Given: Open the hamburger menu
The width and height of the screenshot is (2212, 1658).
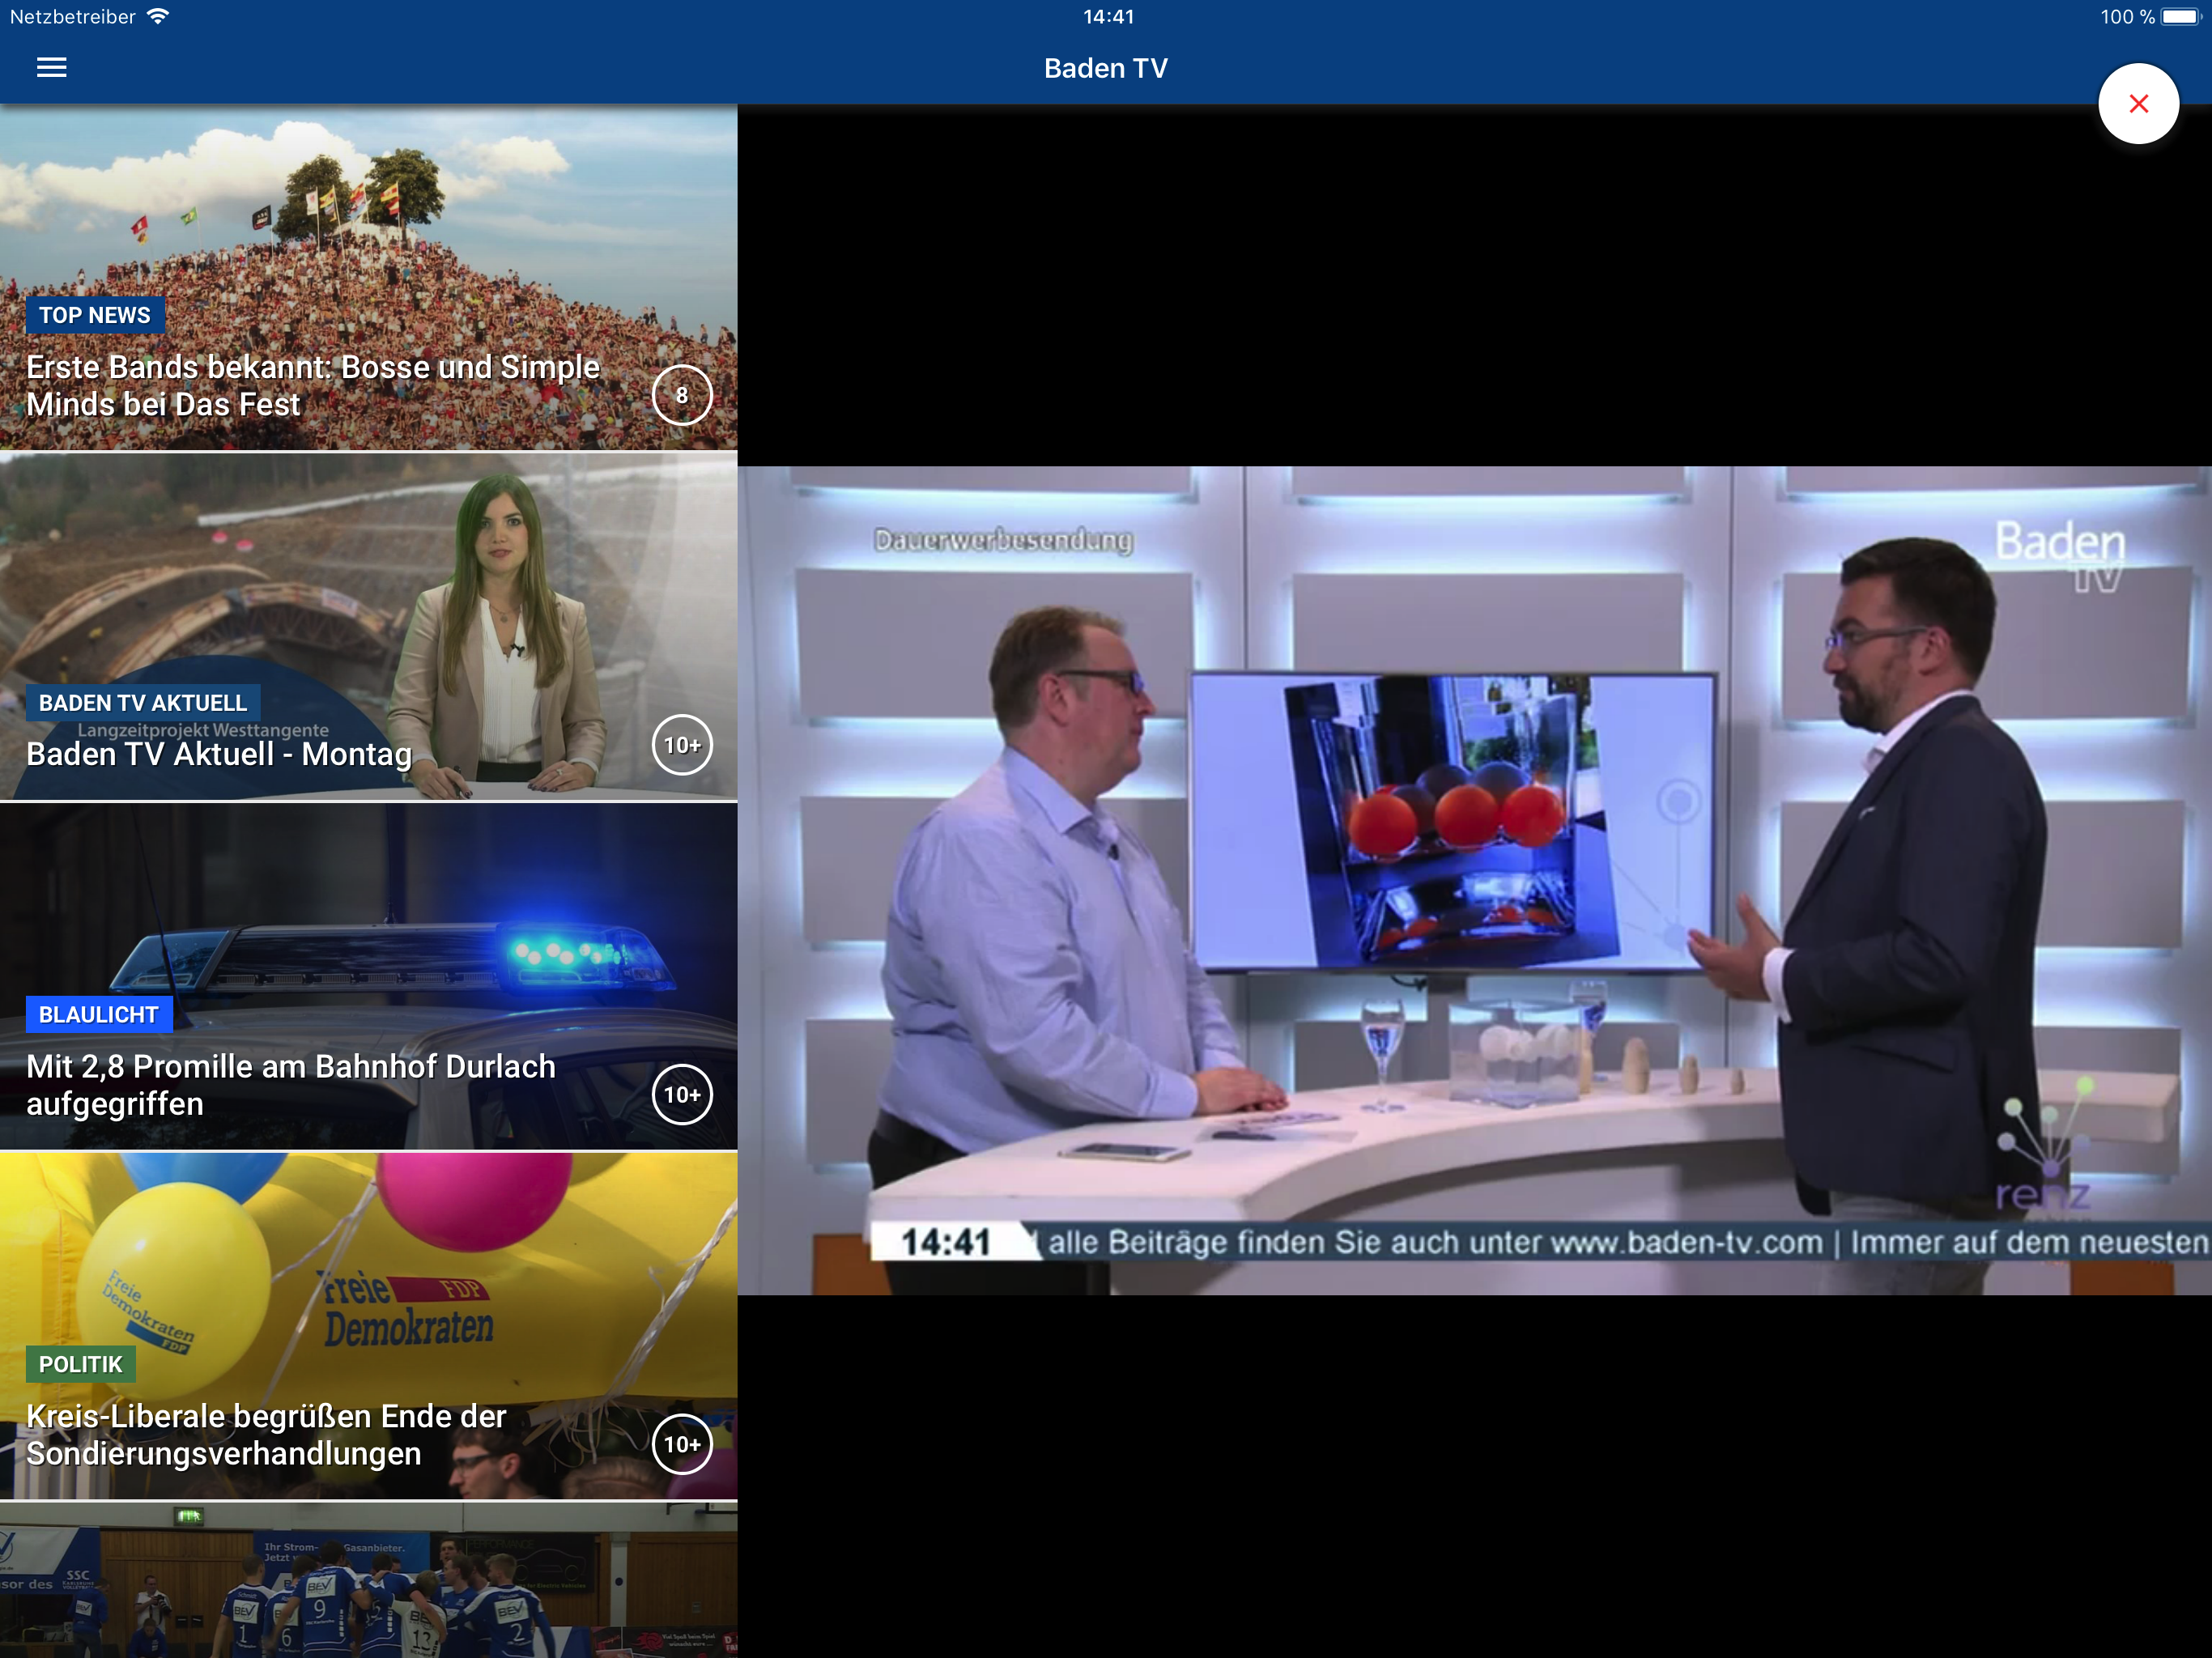Looking at the screenshot, I should (x=51, y=68).
